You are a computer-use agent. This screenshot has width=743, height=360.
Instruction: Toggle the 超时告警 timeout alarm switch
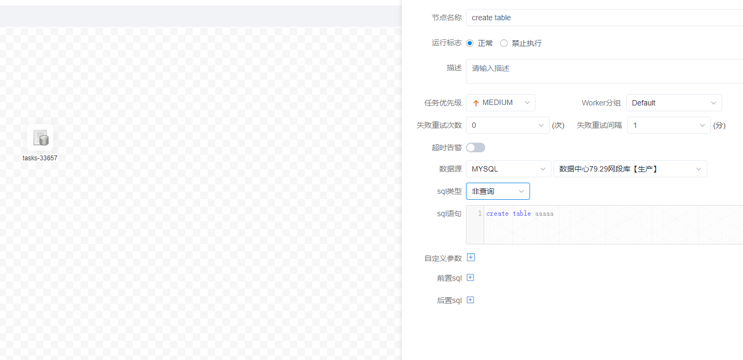(476, 148)
